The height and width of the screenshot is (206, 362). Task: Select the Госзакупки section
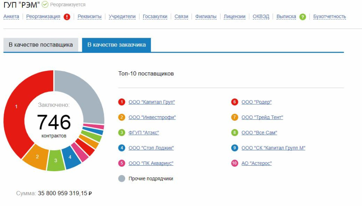155,17
